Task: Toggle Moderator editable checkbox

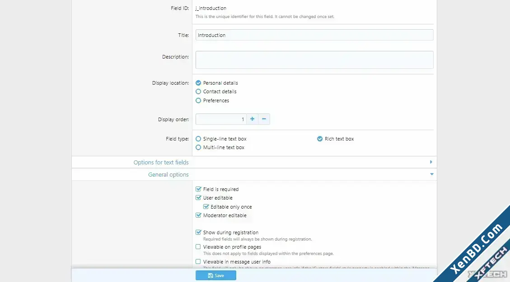Action: (198, 215)
